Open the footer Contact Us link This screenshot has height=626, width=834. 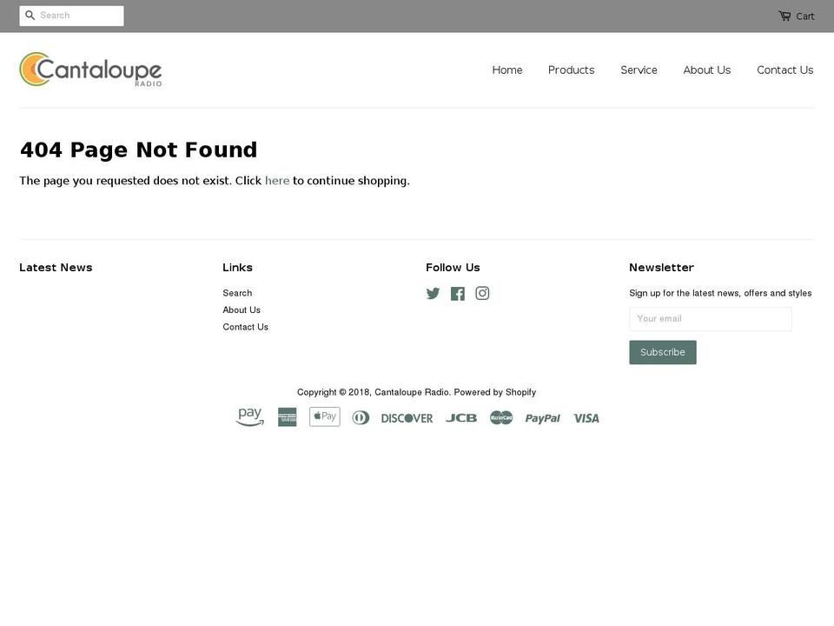245,327
